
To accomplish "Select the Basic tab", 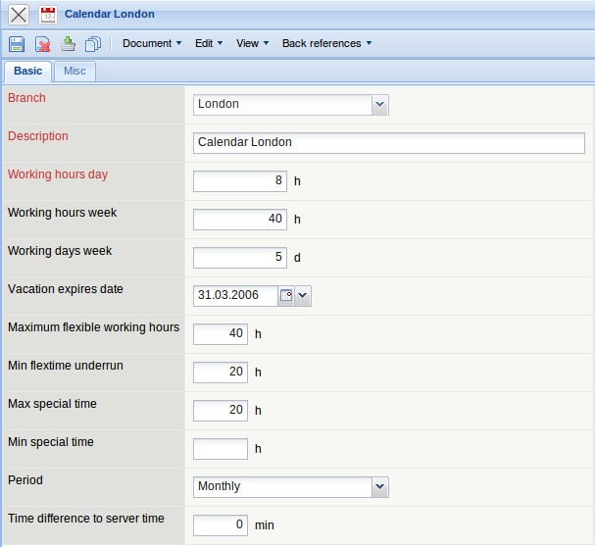I will point(27,71).
